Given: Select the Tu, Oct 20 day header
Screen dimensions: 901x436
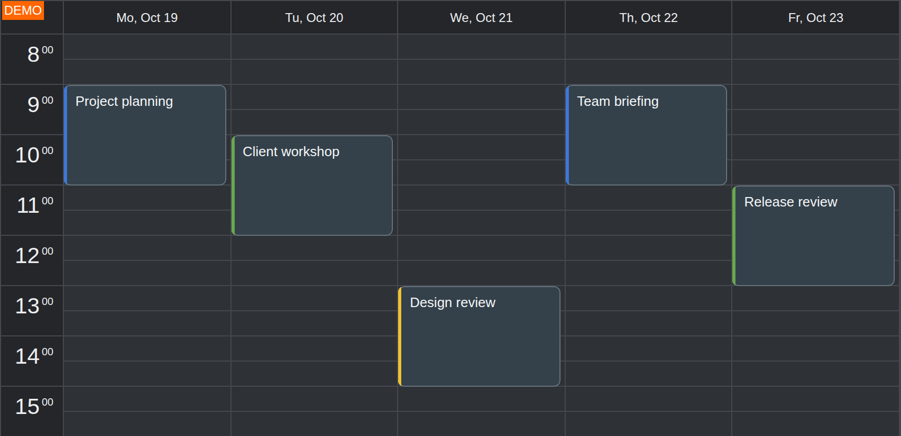Looking at the screenshot, I should pos(314,18).
